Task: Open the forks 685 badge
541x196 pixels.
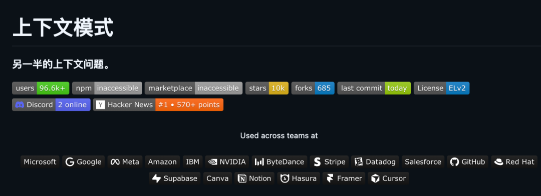Action: 313,88
